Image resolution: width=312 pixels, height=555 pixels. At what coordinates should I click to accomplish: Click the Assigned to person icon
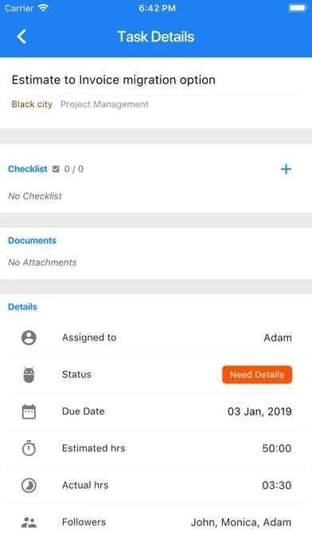[29, 337]
